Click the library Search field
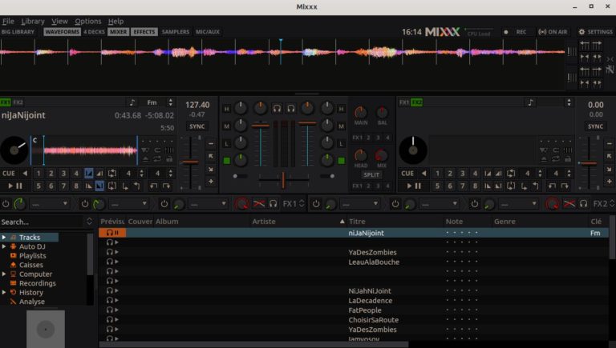Viewport: 616px width, 348px height. [x=43, y=222]
